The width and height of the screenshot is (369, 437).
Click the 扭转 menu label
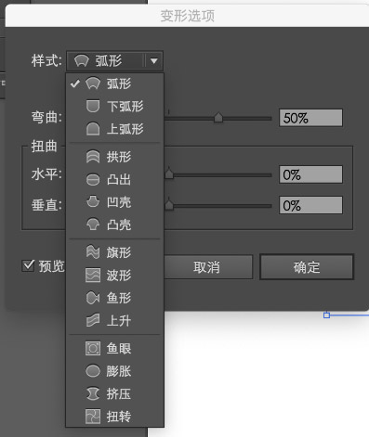coord(119,417)
